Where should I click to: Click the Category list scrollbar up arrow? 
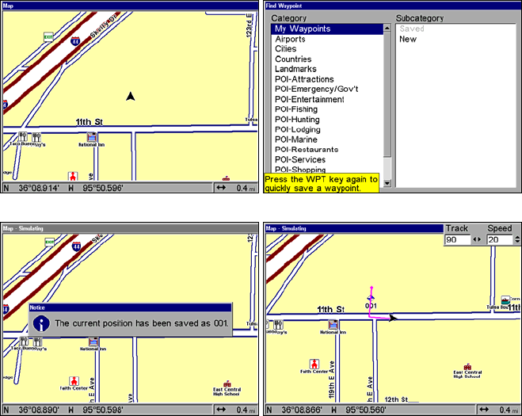(x=387, y=28)
